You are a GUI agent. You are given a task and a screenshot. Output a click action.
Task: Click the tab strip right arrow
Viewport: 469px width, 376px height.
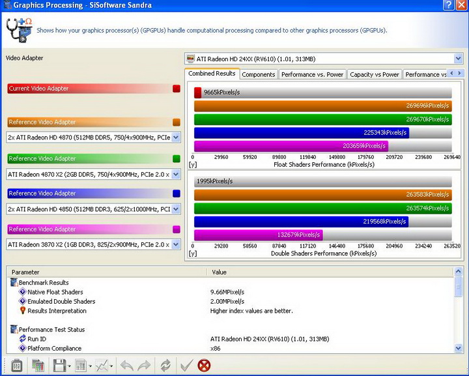[459, 73]
